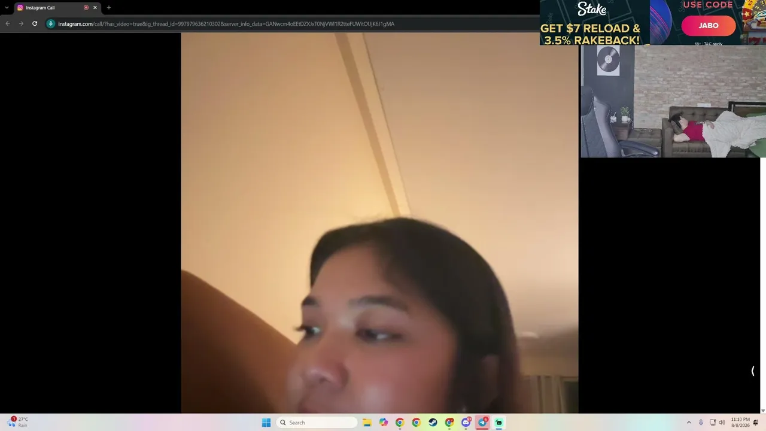Screen dimensions: 766x431
Task: Select the webcam overlay showing the couch
Action: click(x=673, y=102)
